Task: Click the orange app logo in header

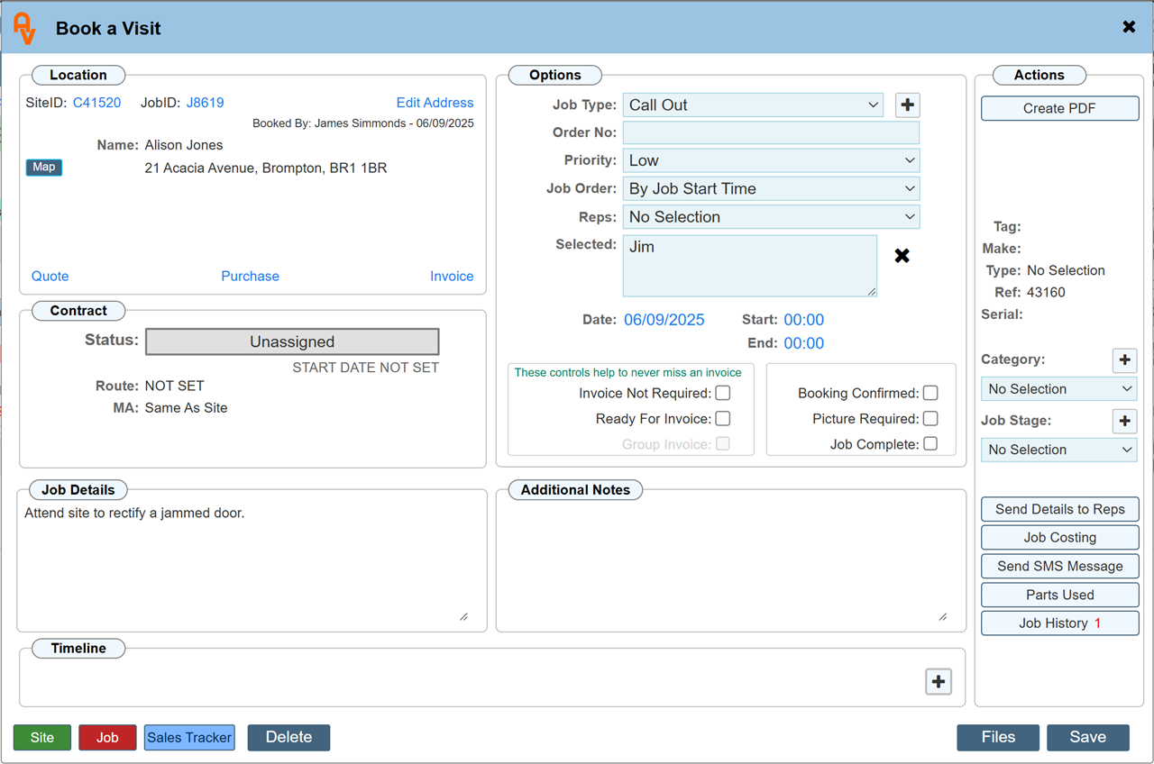Action: (24, 29)
